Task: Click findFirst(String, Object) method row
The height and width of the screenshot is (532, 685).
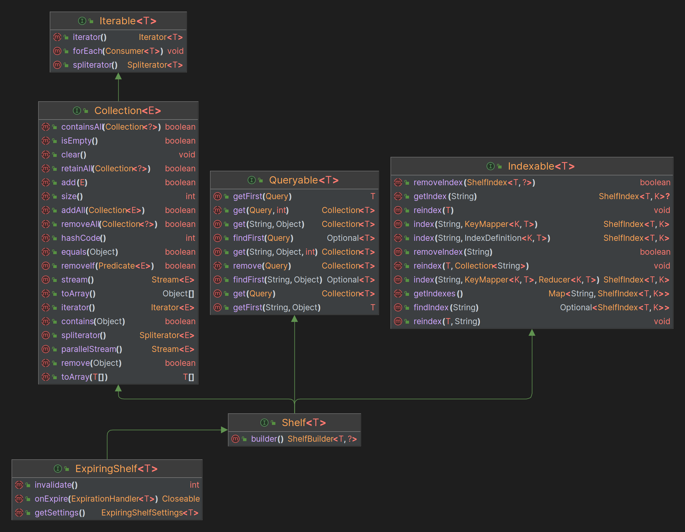Action: point(294,280)
